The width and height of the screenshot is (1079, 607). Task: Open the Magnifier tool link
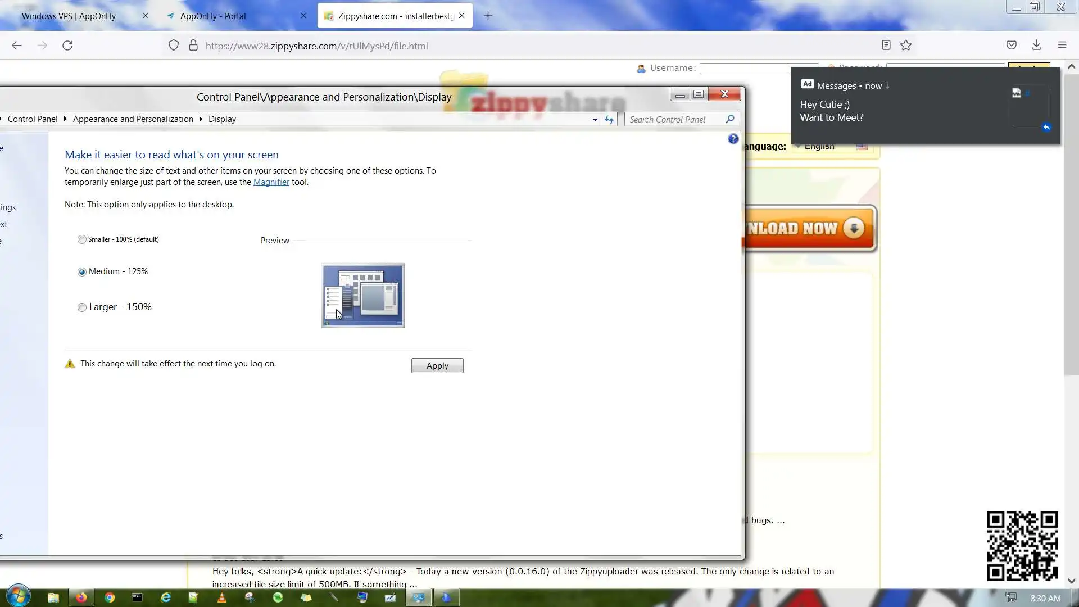tap(271, 182)
